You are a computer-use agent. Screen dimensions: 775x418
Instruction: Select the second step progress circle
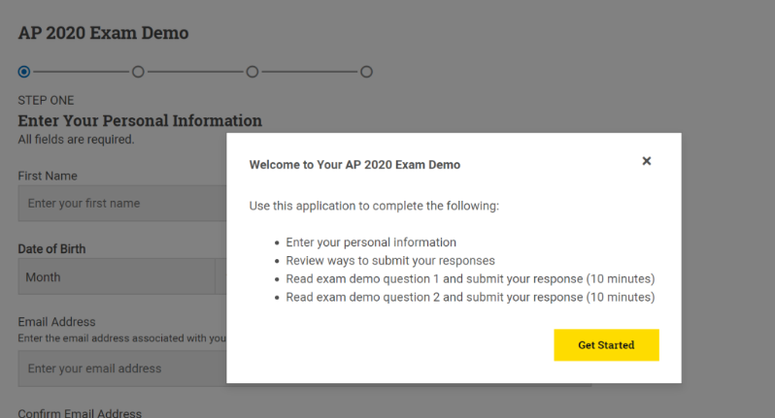coord(138,72)
